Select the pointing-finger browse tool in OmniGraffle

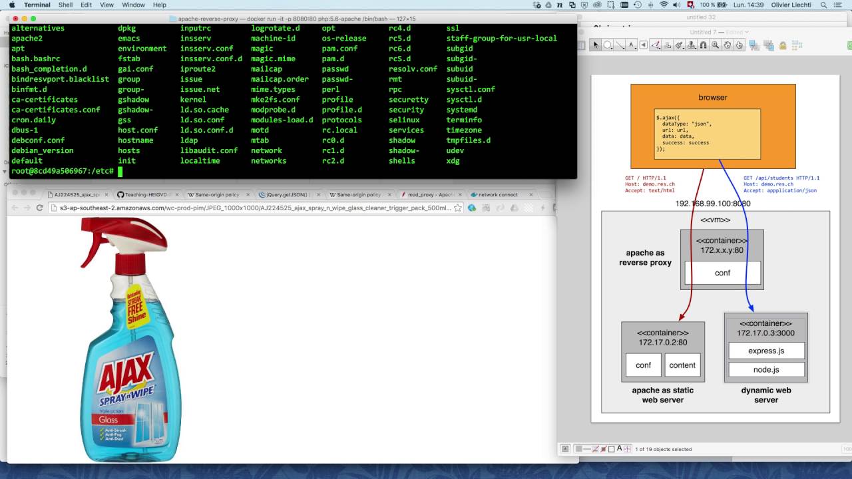pos(740,45)
